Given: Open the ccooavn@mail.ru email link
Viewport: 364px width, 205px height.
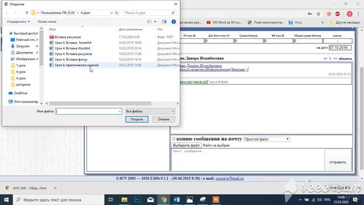Looking at the screenshot, I should pyautogui.click(x=230, y=178).
